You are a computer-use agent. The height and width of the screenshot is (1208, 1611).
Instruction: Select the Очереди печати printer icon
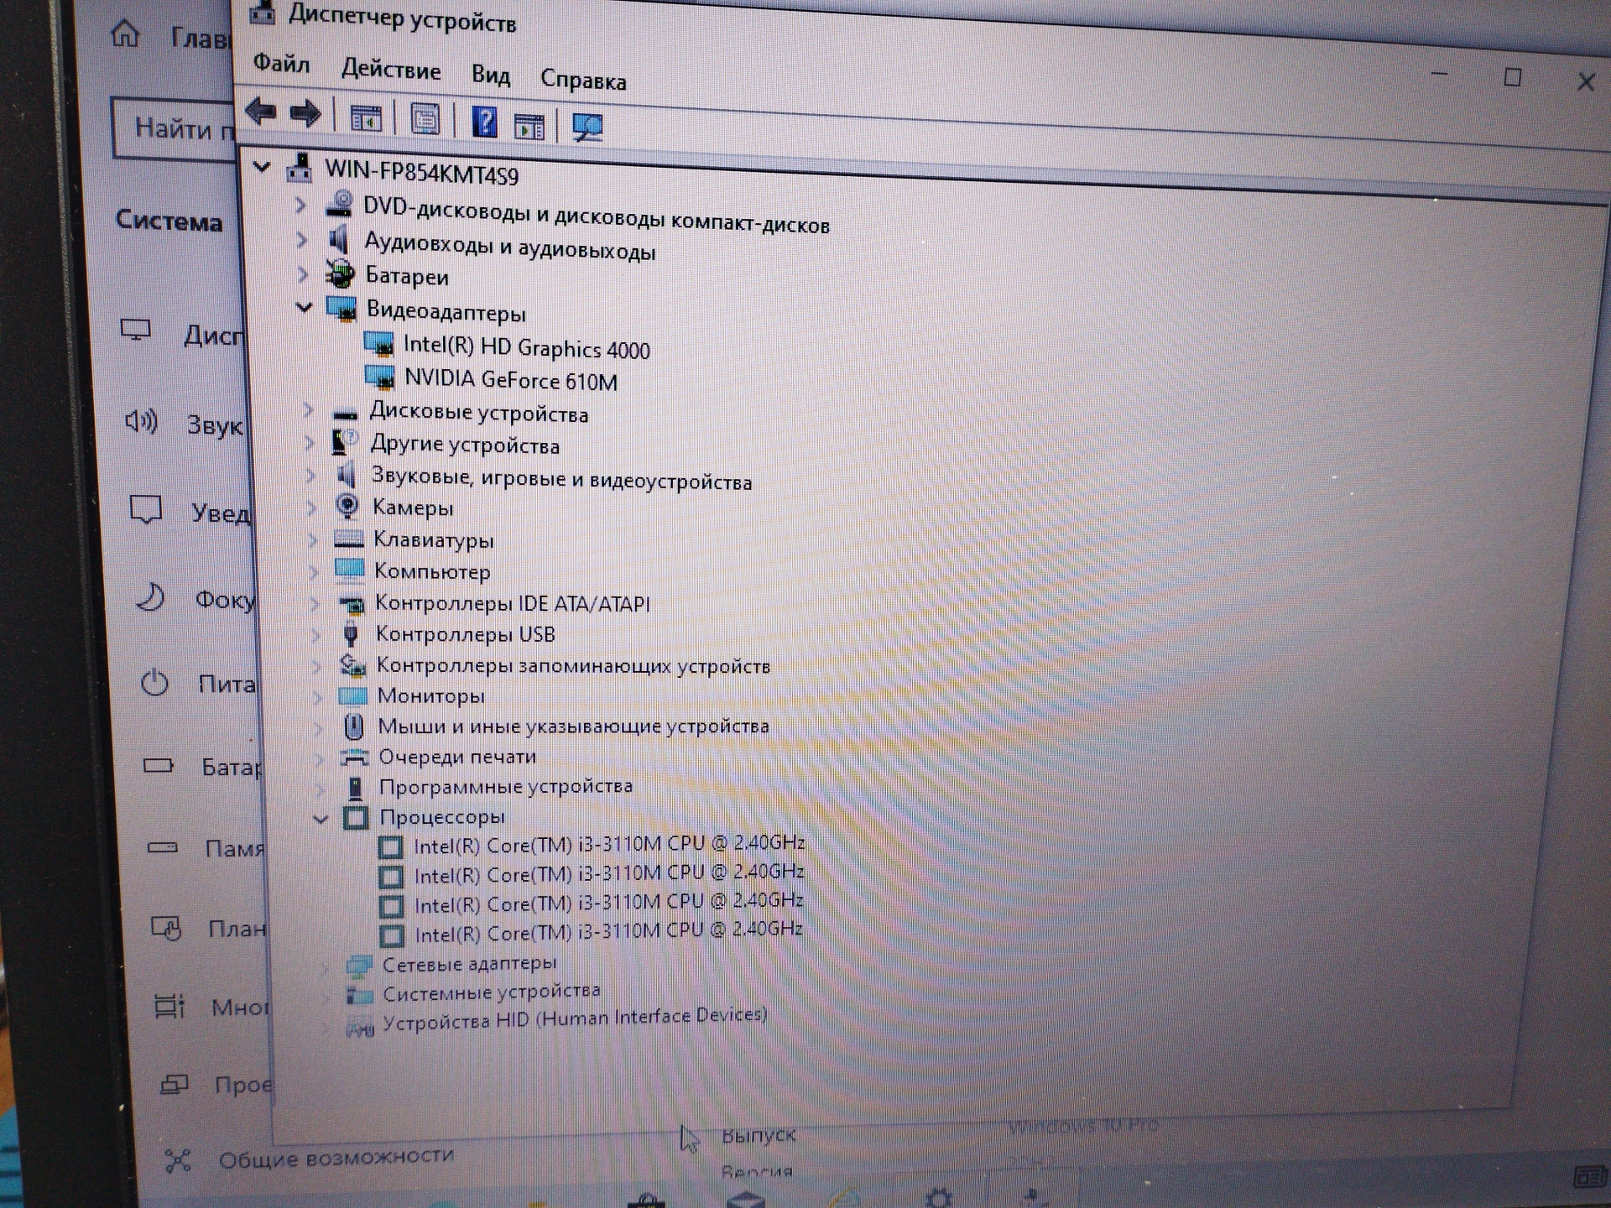coord(355,757)
